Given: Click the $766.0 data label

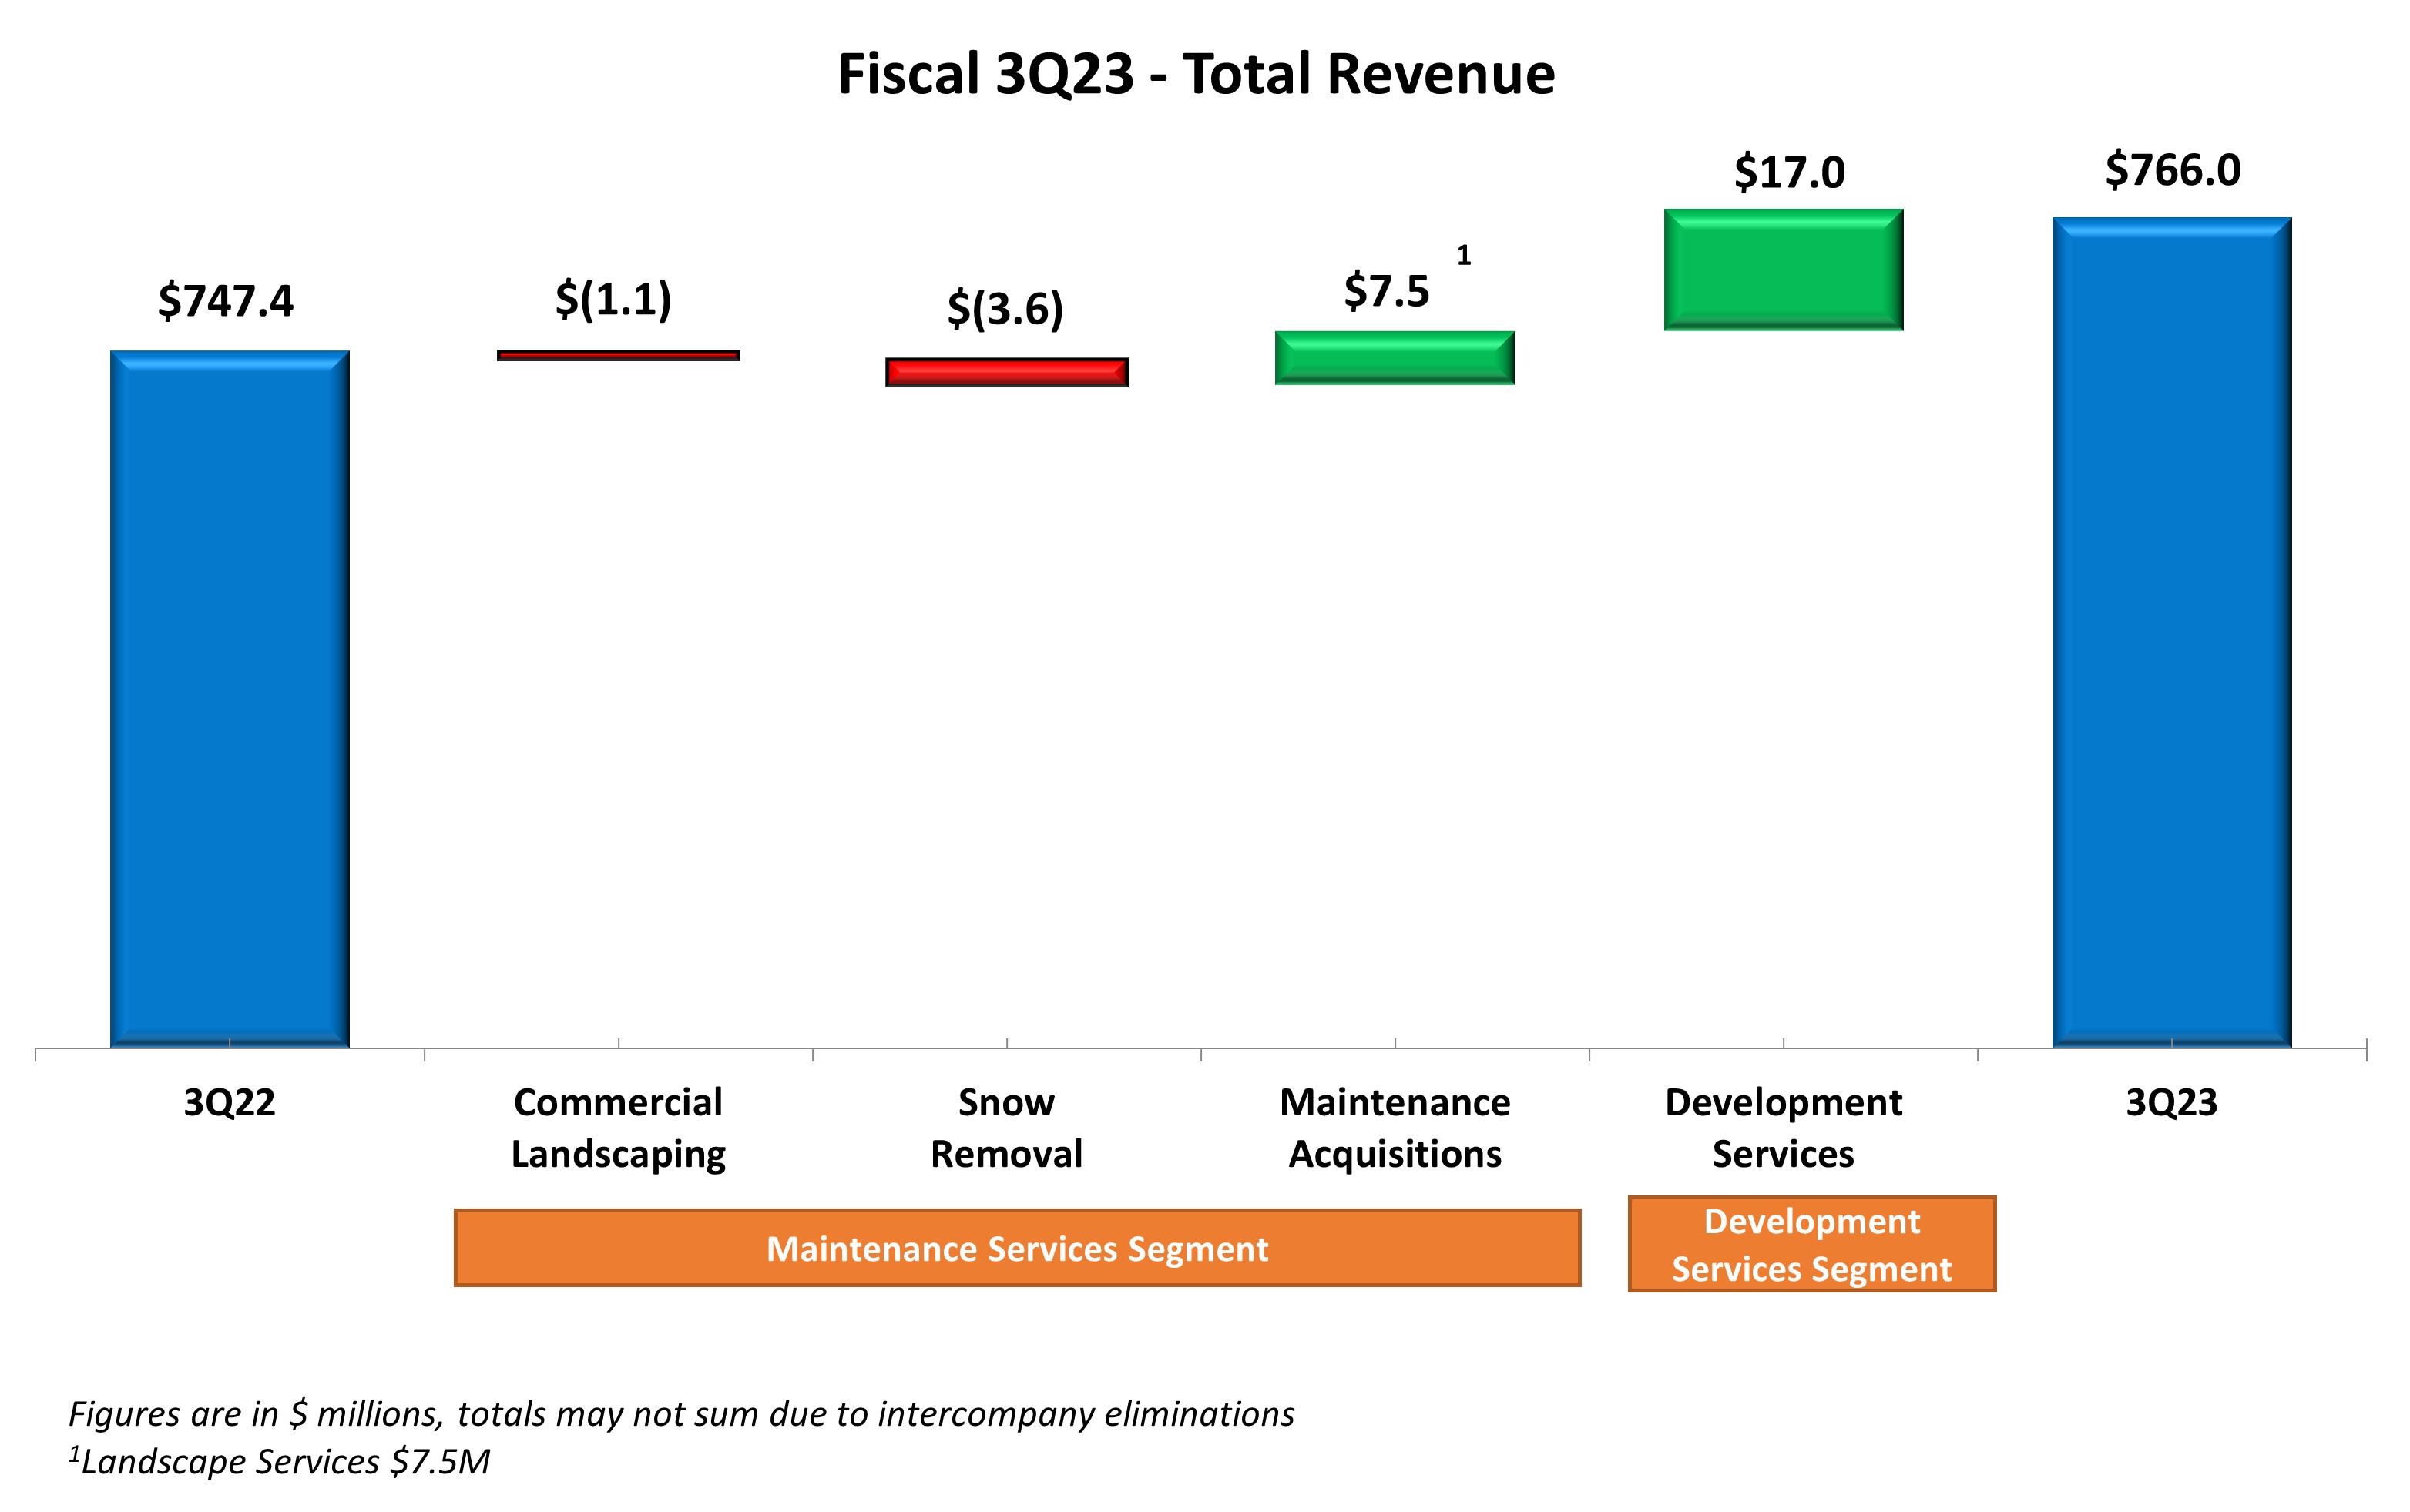Looking at the screenshot, I should pos(2172,170).
